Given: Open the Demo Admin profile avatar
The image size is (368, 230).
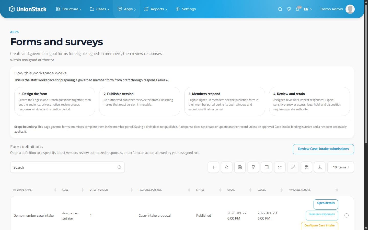Looking at the screenshot, I should pos(350,9).
